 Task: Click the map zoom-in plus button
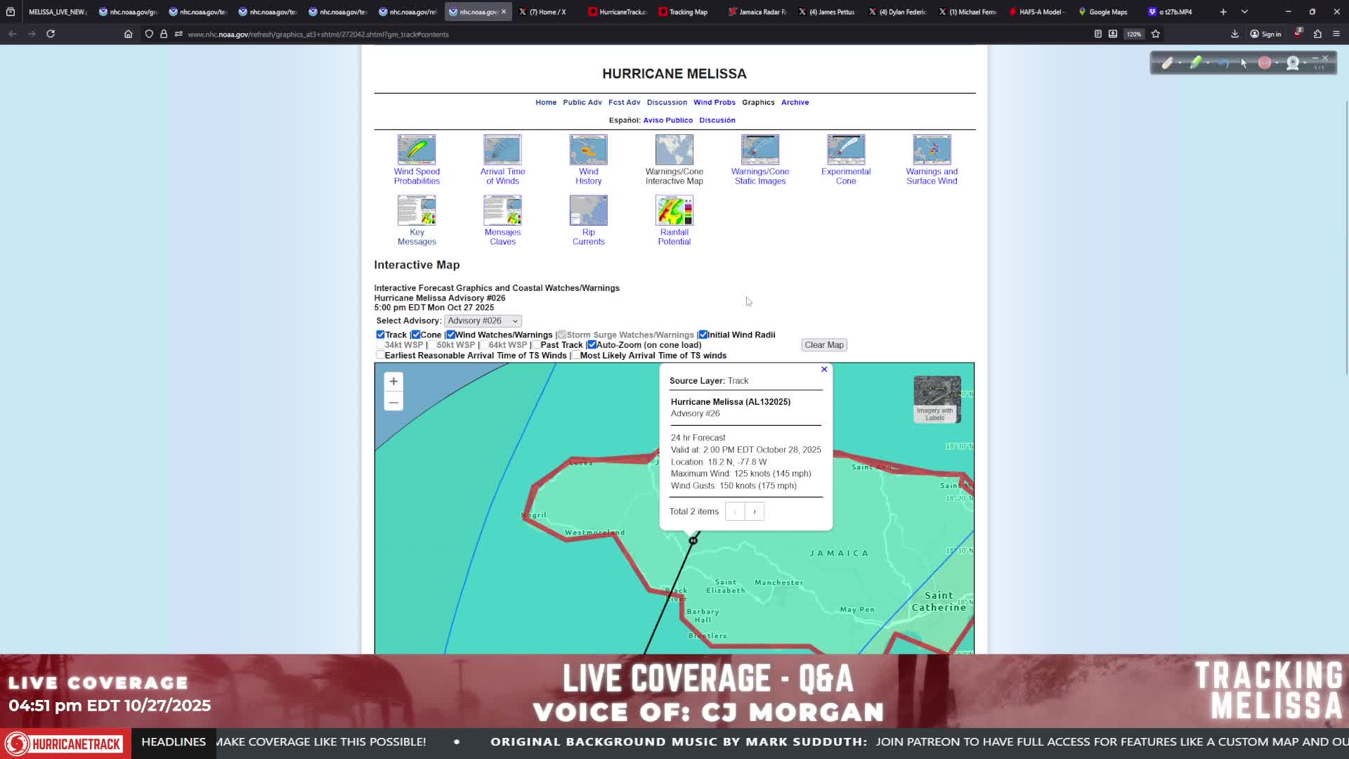click(393, 381)
